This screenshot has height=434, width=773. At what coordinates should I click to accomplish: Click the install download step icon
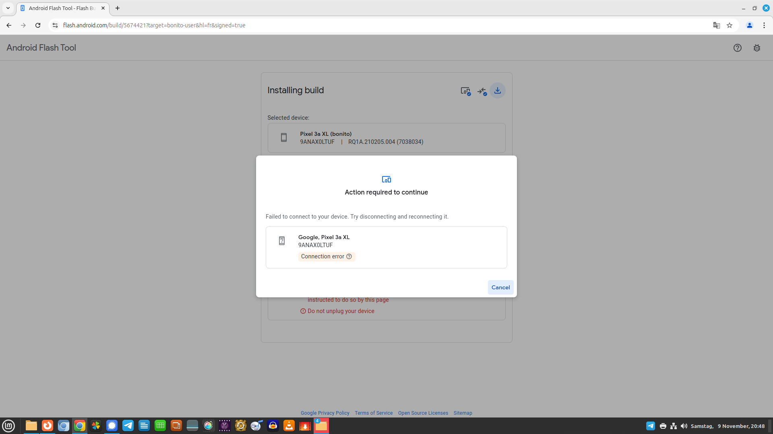tap(498, 90)
